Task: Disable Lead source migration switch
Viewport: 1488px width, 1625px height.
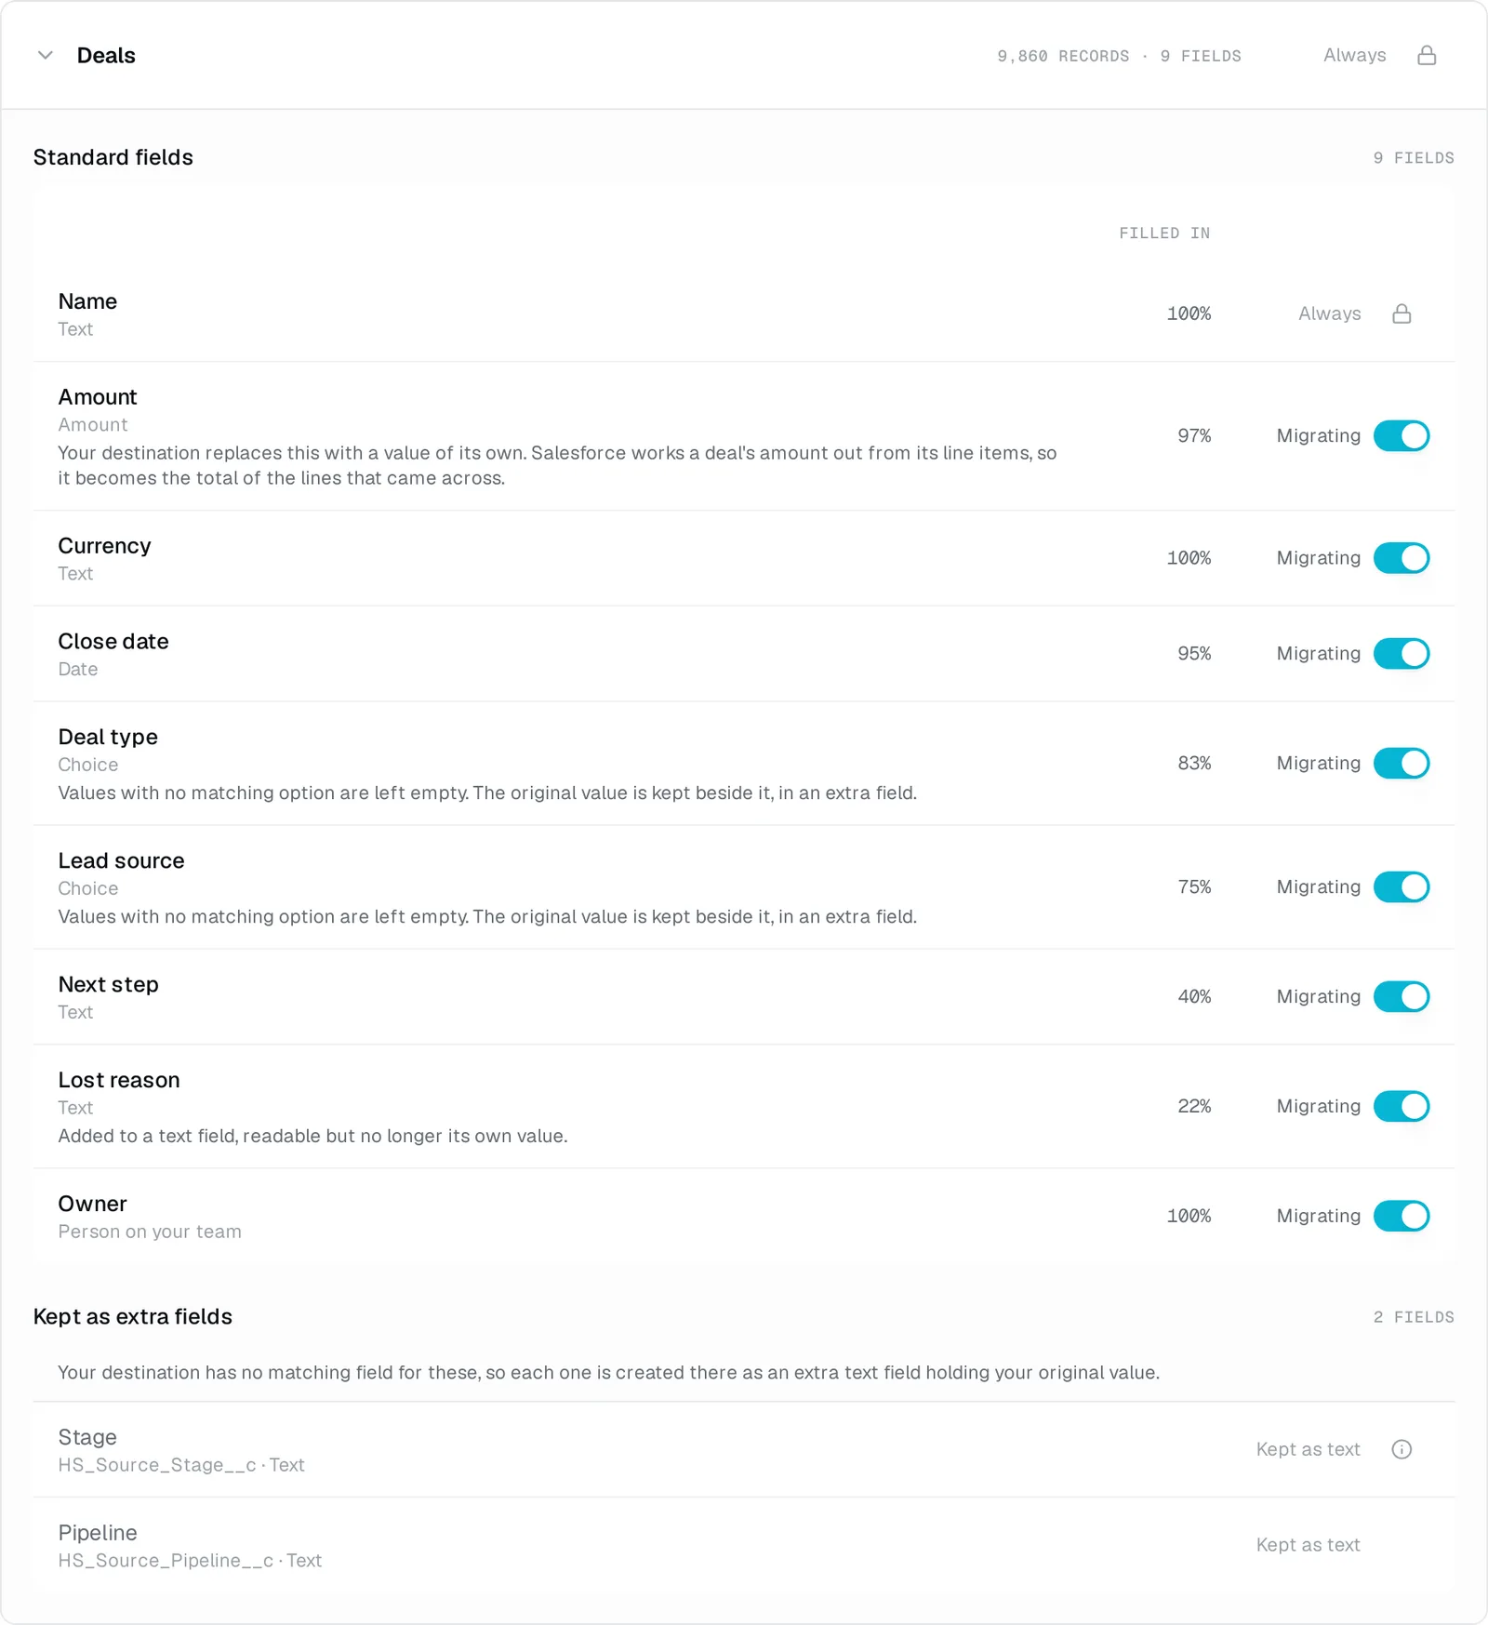Action: 1402,886
